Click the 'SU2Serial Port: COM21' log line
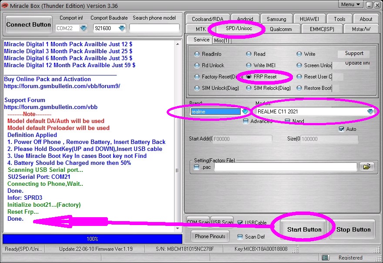 click(39, 177)
